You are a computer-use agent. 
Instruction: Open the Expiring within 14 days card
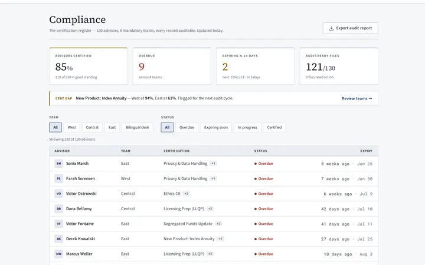click(256, 66)
